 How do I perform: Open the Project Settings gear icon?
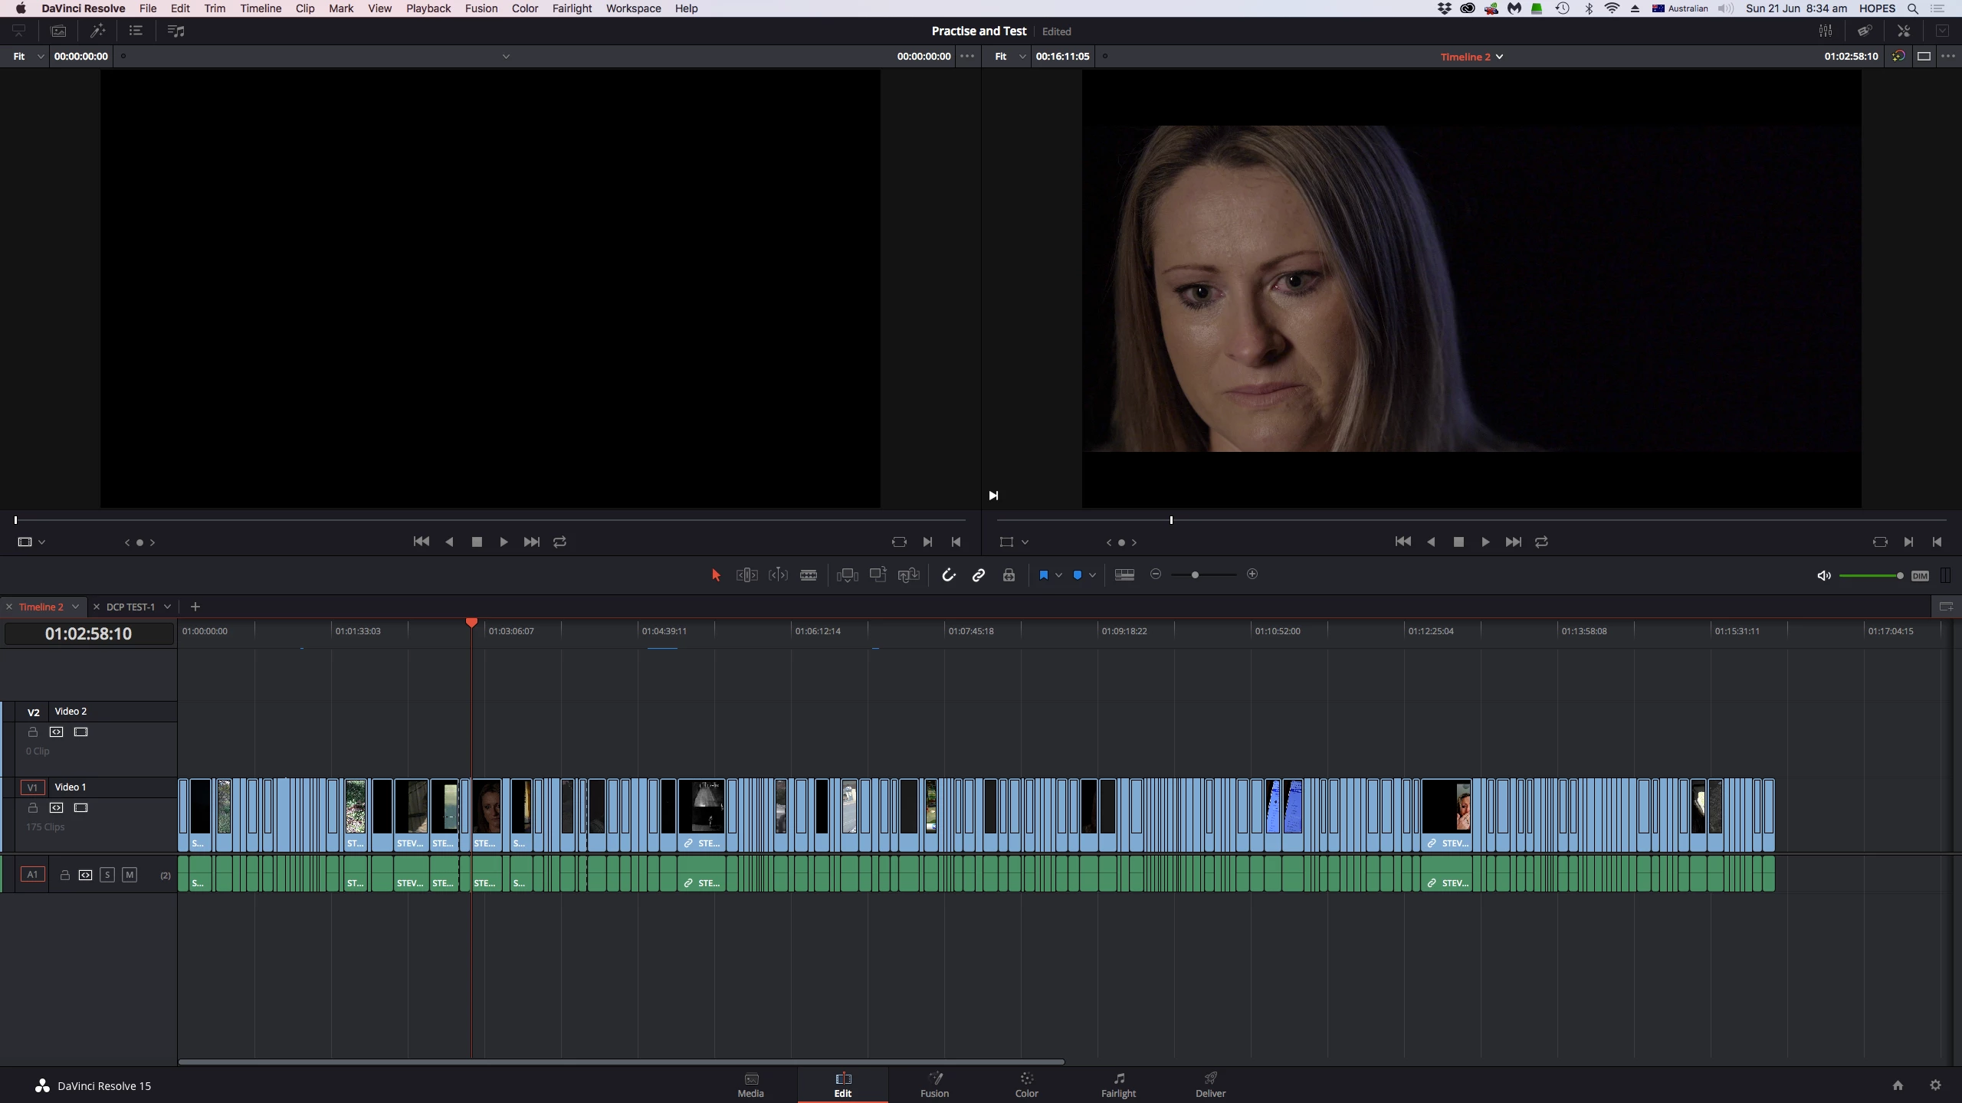tap(1935, 1085)
